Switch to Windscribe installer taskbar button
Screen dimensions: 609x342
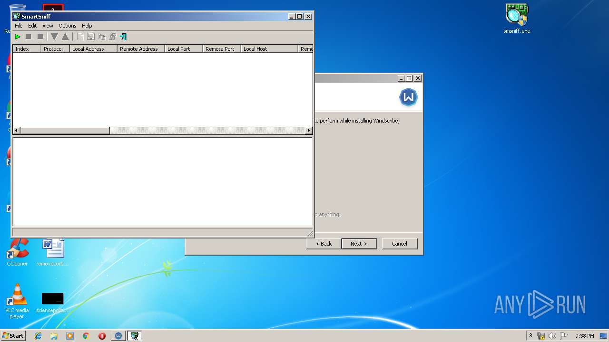click(x=118, y=336)
